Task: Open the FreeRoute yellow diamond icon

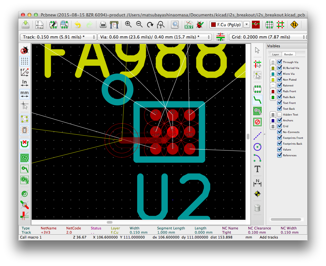Action: [x=294, y=25]
